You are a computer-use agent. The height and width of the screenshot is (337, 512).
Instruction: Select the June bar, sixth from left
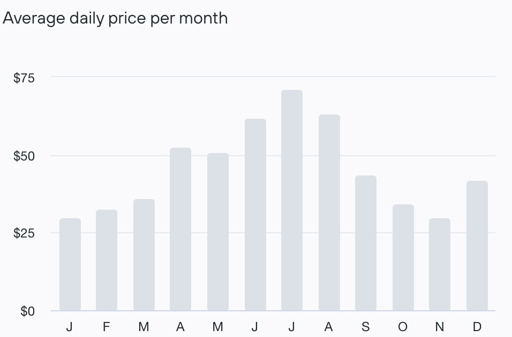pos(255,215)
